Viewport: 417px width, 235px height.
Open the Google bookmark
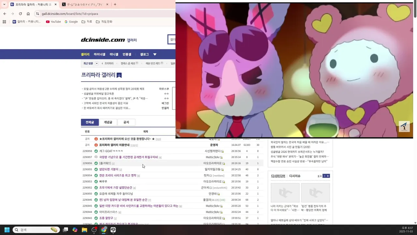click(71, 22)
